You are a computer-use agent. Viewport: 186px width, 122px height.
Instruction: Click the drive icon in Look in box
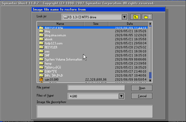pos(66,17)
